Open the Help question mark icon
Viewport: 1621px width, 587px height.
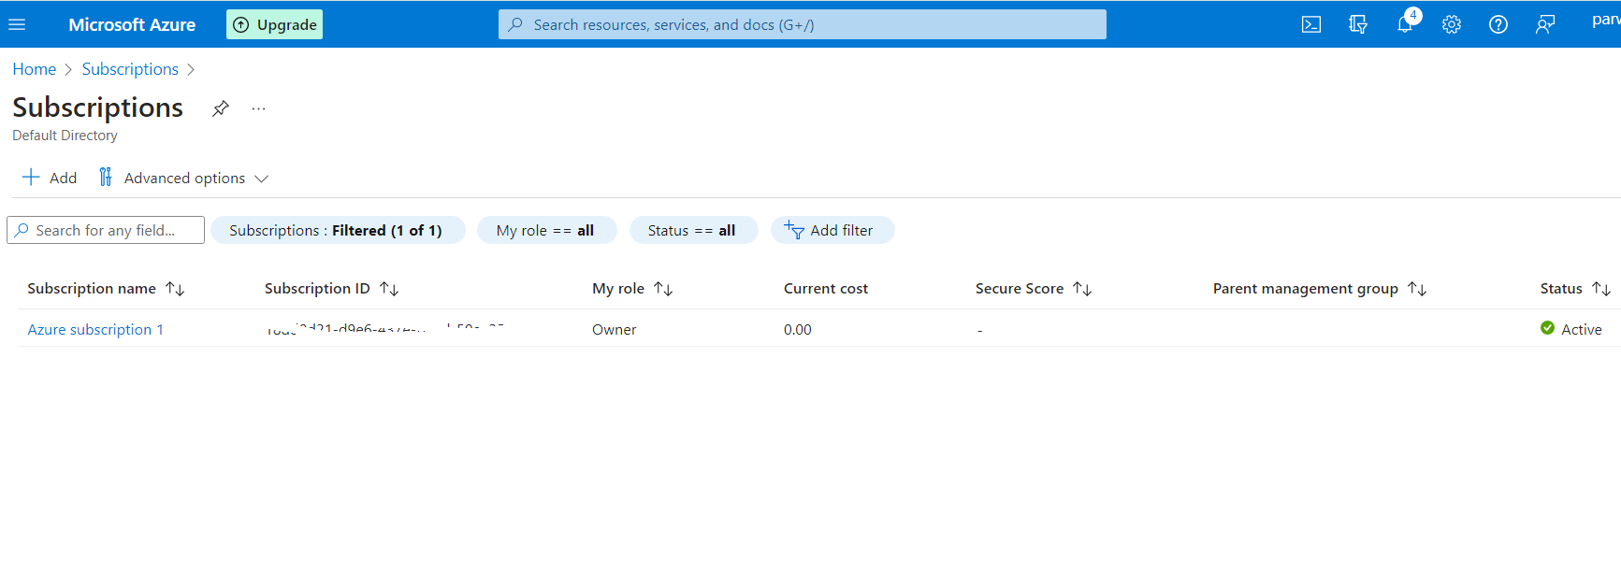[x=1498, y=24]
